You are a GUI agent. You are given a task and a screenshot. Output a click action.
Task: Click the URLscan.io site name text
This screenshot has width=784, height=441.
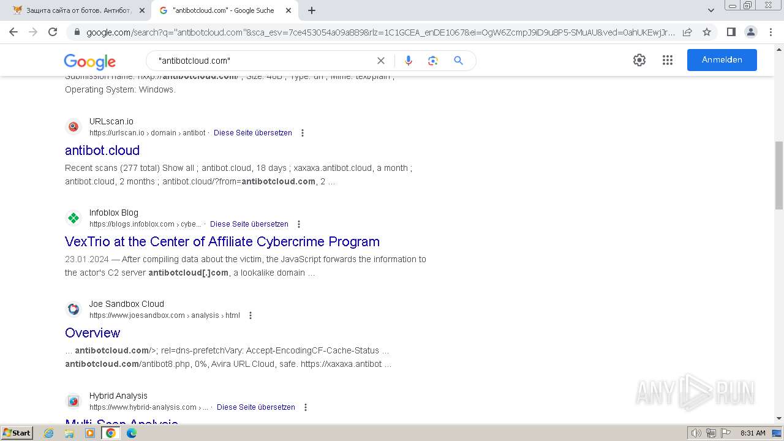point(111,121)
